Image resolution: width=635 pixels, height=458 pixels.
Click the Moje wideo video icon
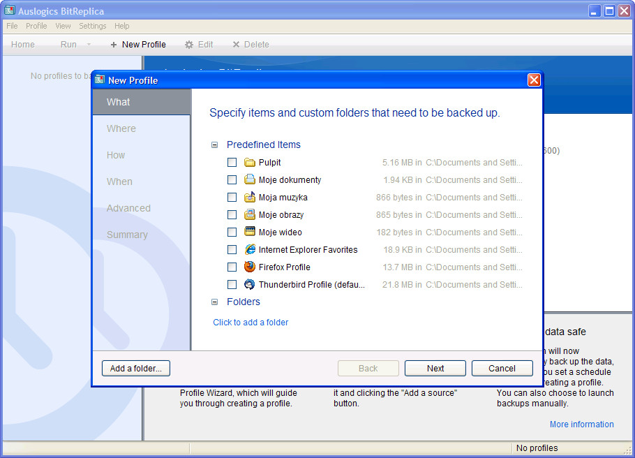[x=250, y=232]
